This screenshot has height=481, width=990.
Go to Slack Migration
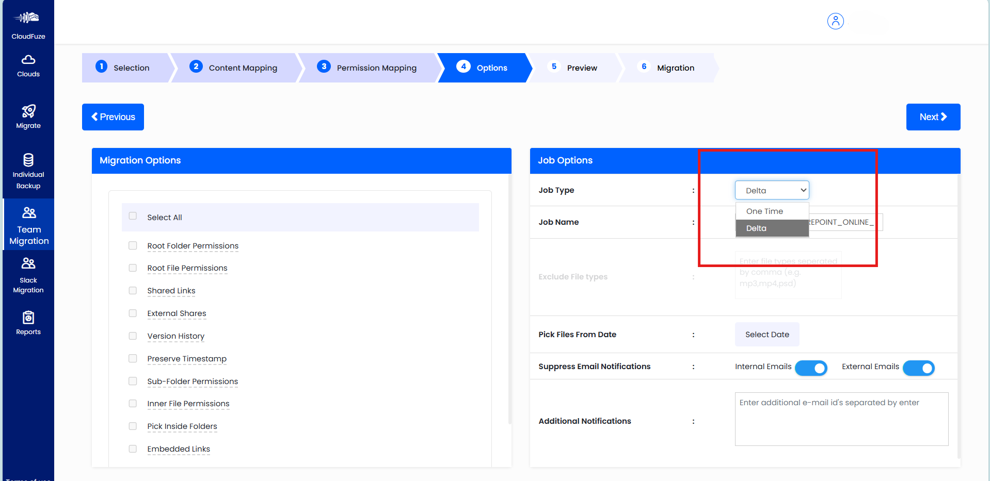[x=28, y=275]
